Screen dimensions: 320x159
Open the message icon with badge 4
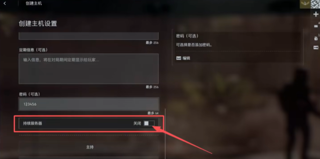(316, 26)
